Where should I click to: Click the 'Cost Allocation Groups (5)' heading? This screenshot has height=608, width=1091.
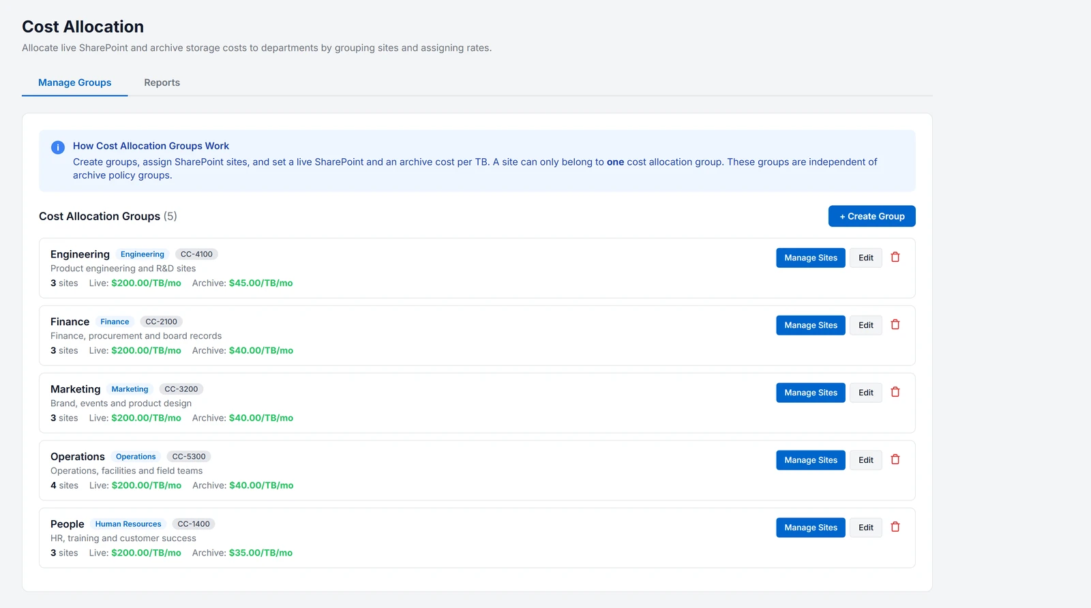(108, 216)
